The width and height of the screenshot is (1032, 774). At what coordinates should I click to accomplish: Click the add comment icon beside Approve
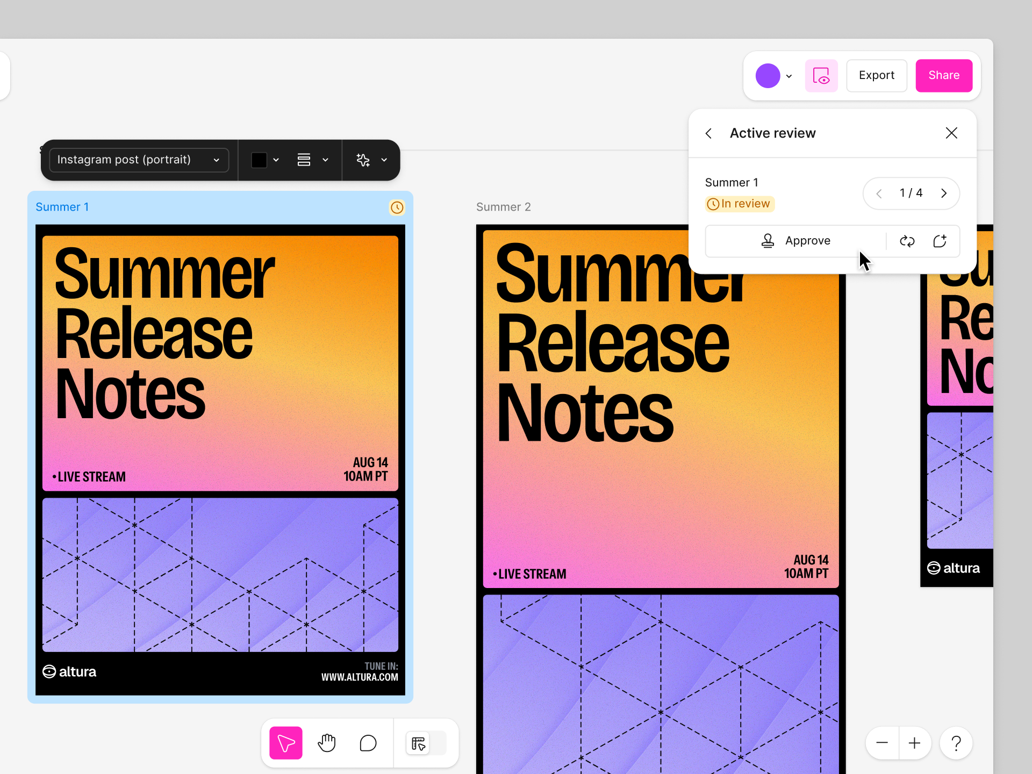pyautogui.click(x=940, y=241)
